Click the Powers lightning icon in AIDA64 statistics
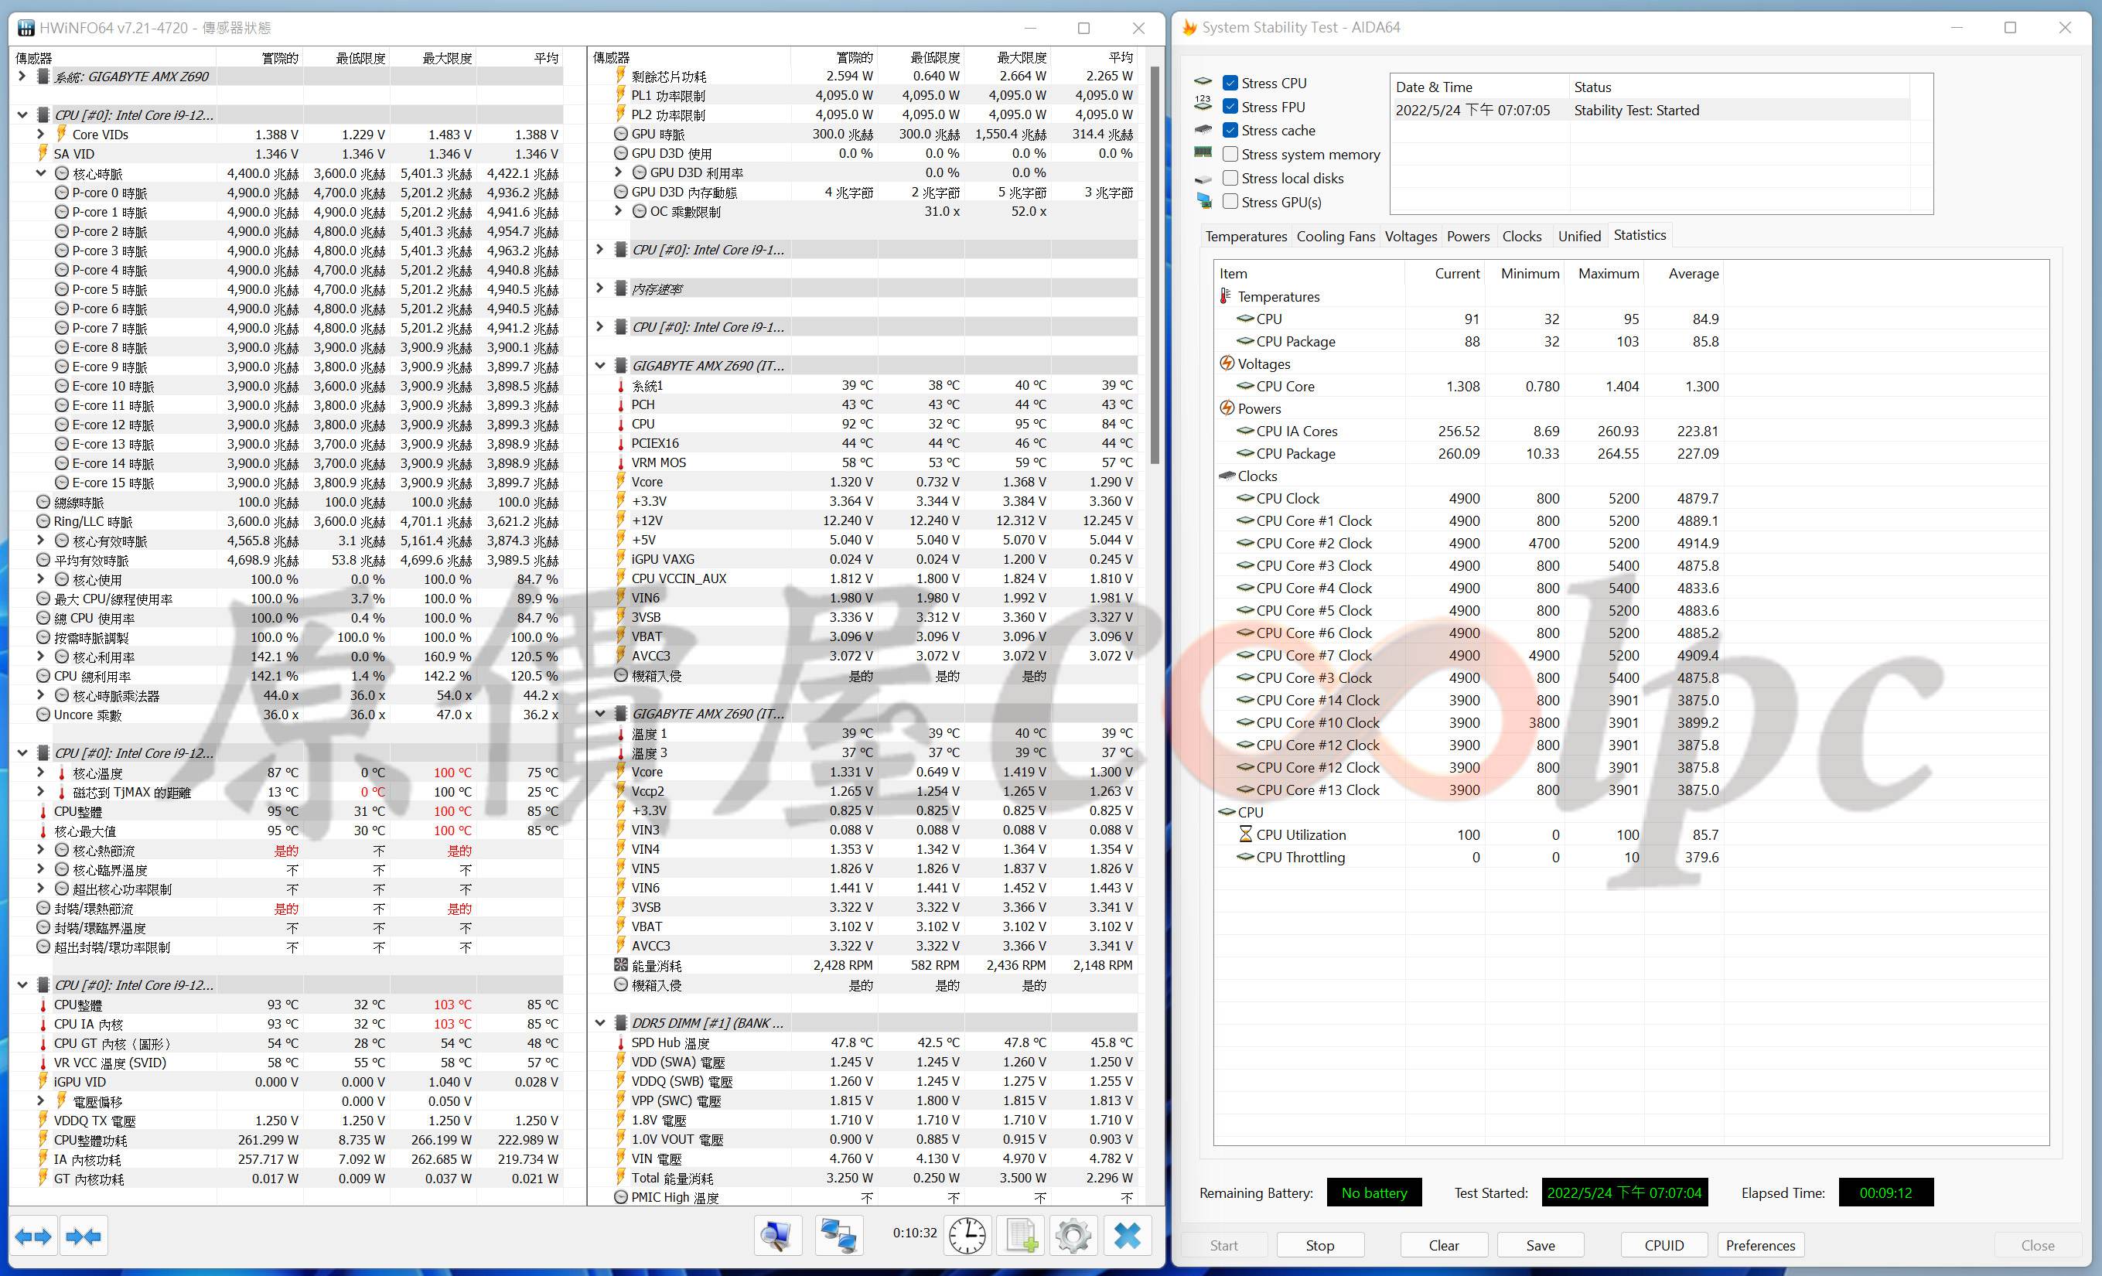Image resolution: width=2102 pixels, height=1276 pixels. click(x=1227, y=408)
